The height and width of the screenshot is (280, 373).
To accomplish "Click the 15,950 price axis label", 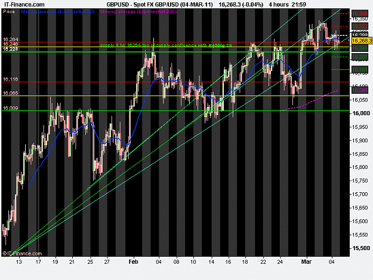I will click(x=361, y=127).
